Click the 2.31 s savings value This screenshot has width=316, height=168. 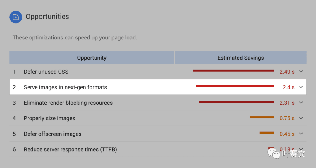[x=287, y=103]
